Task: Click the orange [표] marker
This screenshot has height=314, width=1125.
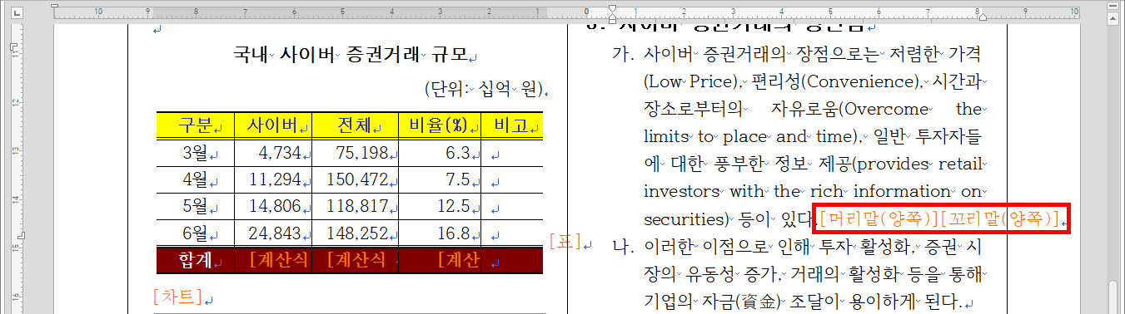Action: point(565,242)
